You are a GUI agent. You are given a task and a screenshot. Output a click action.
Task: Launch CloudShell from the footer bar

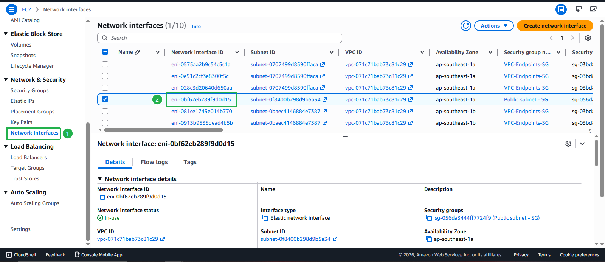[21, 255]
